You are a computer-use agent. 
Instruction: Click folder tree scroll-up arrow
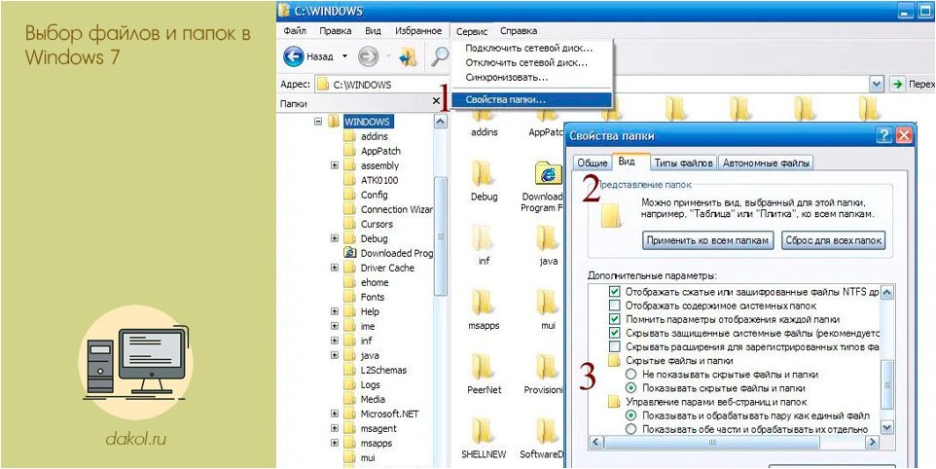(441, 122)
